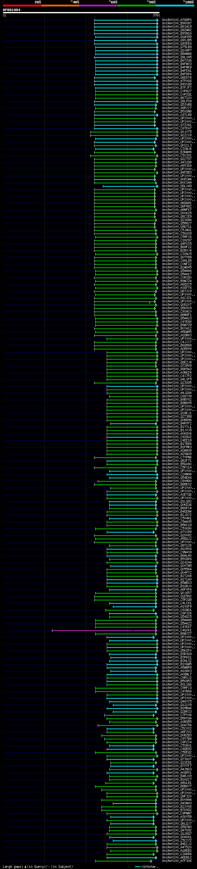Select the UniRef100_B6TS20 label
This screenshot has width=197, height=869.
click(x=176, y=98)
